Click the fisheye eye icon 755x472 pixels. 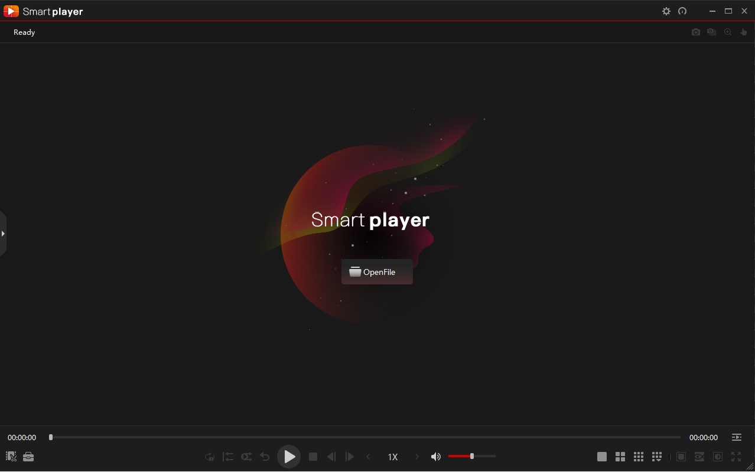coord(699,457)
